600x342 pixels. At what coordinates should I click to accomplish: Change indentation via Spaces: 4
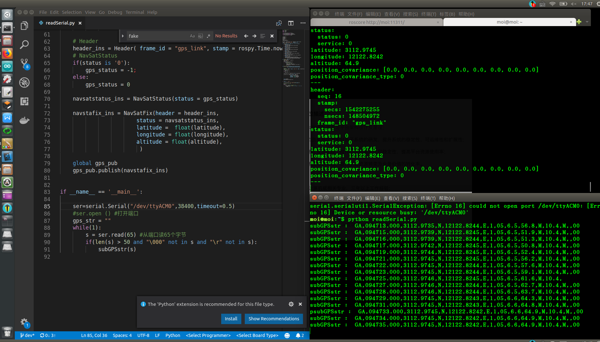coord(122,335)
